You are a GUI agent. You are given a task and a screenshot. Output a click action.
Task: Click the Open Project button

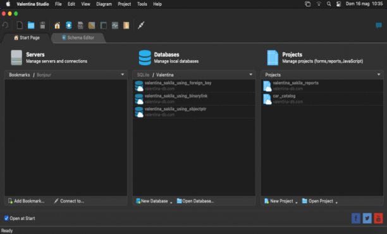point(317,201)
